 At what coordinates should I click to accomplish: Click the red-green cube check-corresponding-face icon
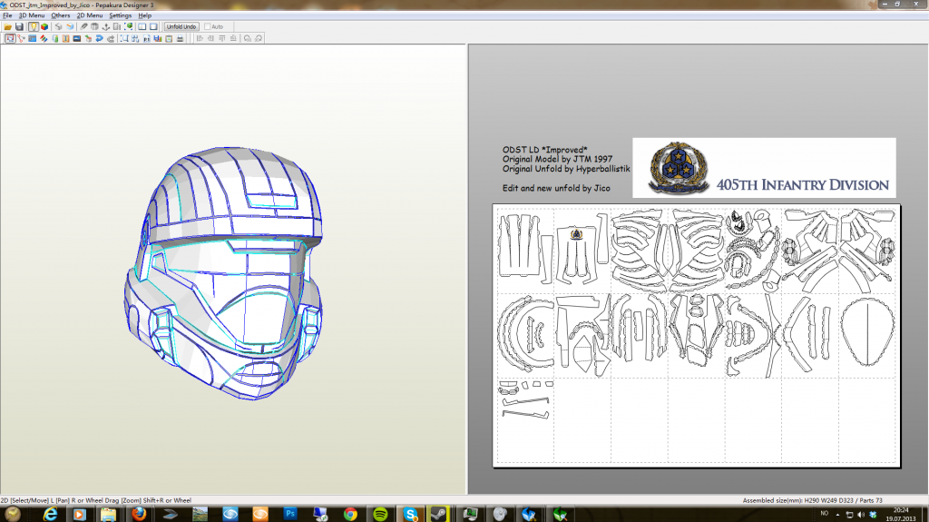88,38
